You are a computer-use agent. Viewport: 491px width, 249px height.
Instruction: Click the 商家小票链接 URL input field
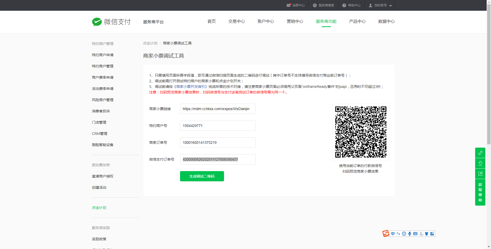(218, 109)
